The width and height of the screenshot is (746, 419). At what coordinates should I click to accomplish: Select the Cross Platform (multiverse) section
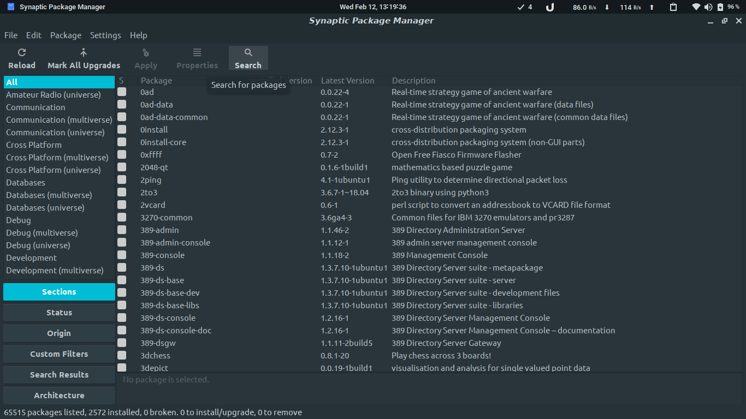tap(59, 157)
